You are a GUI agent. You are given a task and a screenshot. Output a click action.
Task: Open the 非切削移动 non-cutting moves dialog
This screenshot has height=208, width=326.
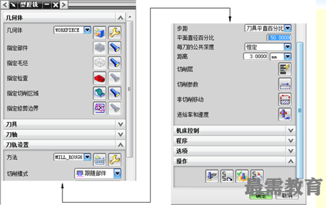click(x=285, y=99)
